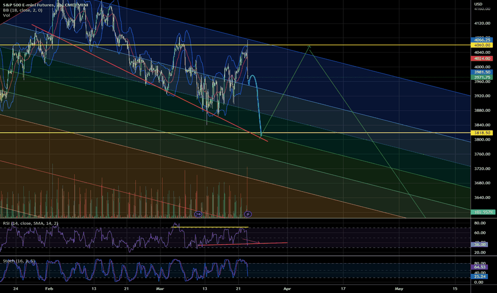Click the 4040.00 price scale value
497x293 pixels.
click(x=482, y=53)
